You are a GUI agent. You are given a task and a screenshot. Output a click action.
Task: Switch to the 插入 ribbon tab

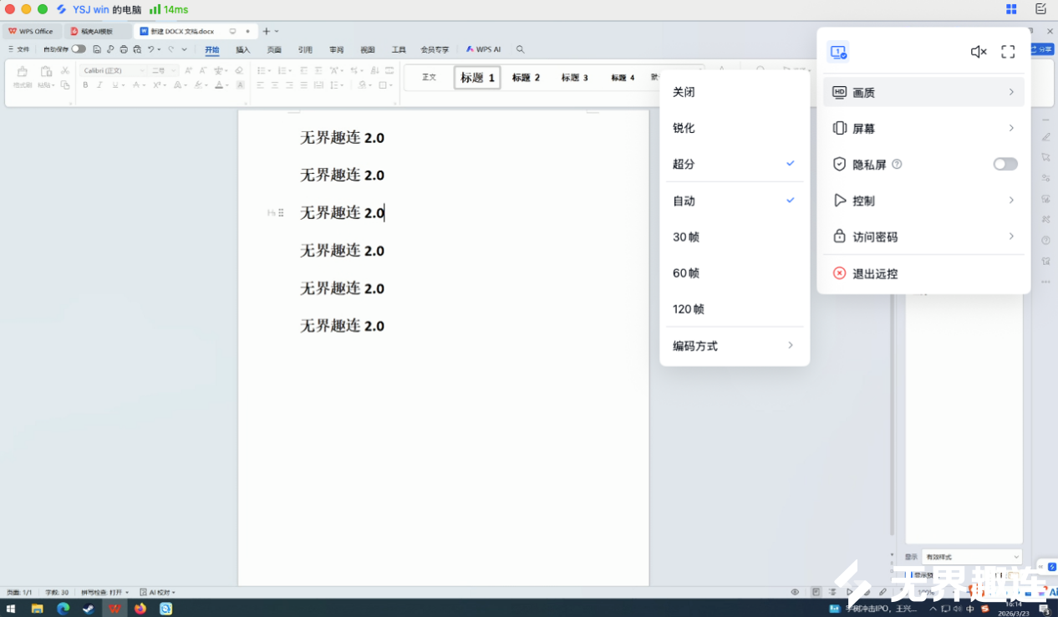click(x=242, y=50)
